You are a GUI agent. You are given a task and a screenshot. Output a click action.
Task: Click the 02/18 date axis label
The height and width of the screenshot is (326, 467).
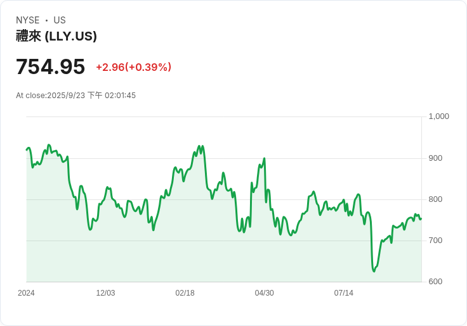[185, 293]
